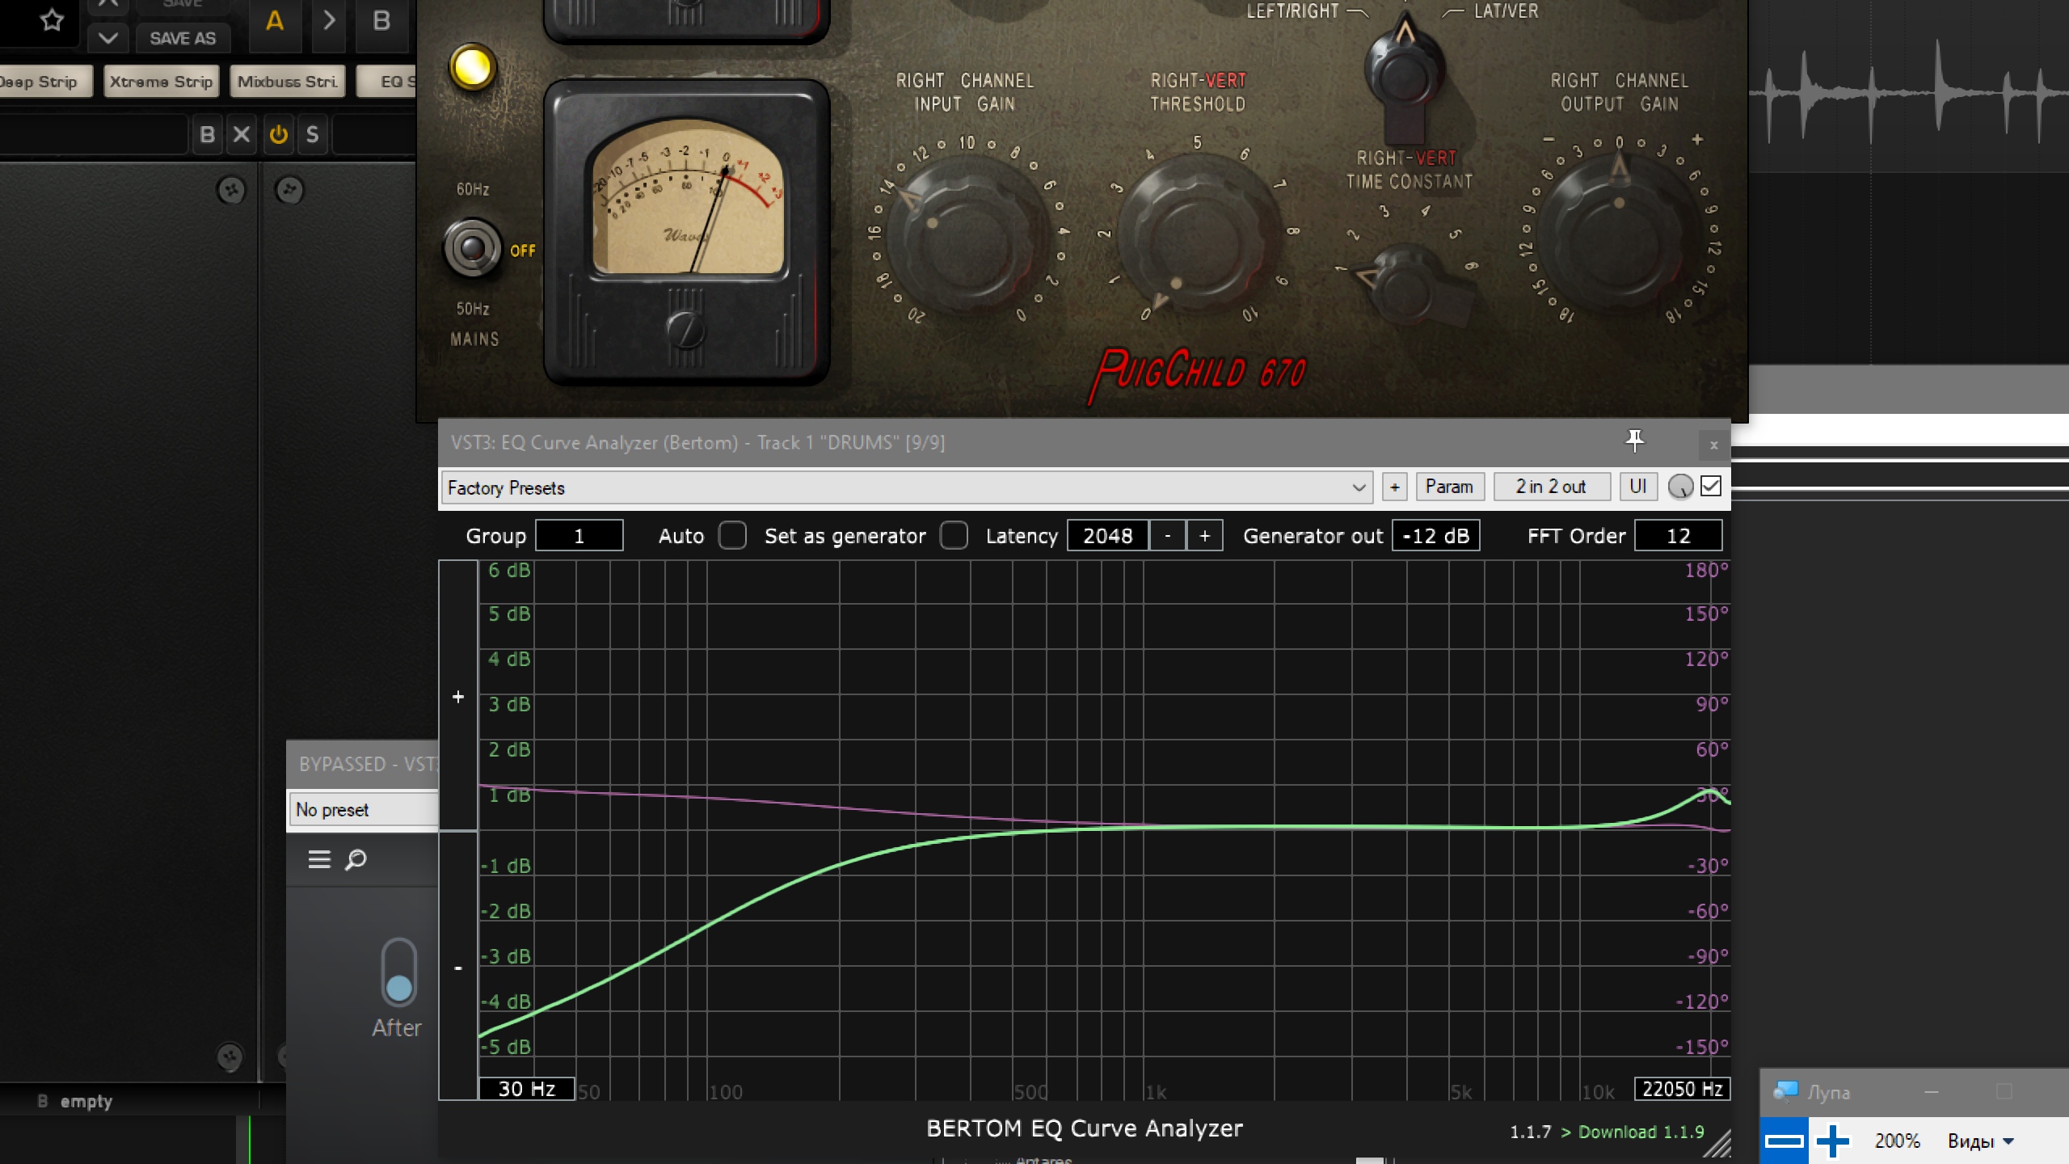Enable the Set as generator checkbox
This screenshot has height=1164, width=2069.
954,535
